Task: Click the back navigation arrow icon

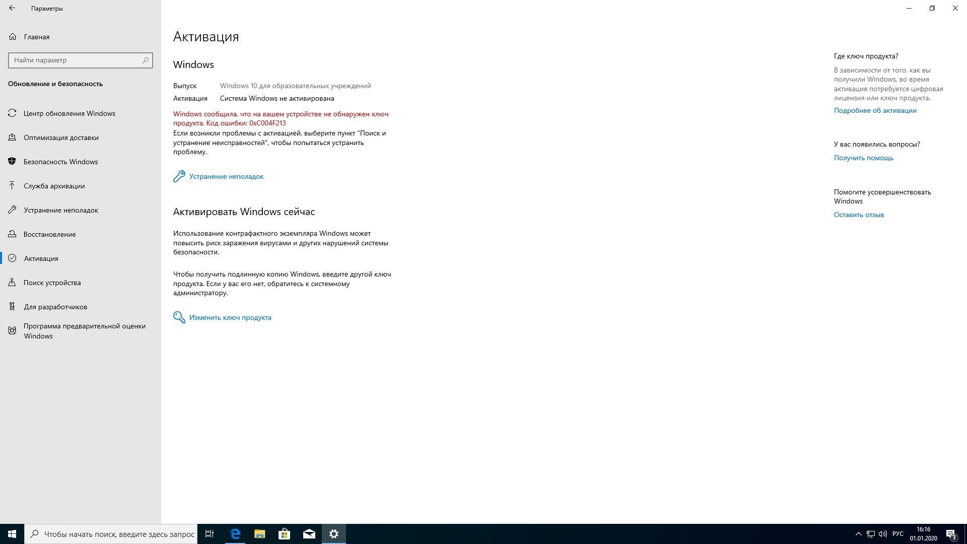Action: [12, 8]
